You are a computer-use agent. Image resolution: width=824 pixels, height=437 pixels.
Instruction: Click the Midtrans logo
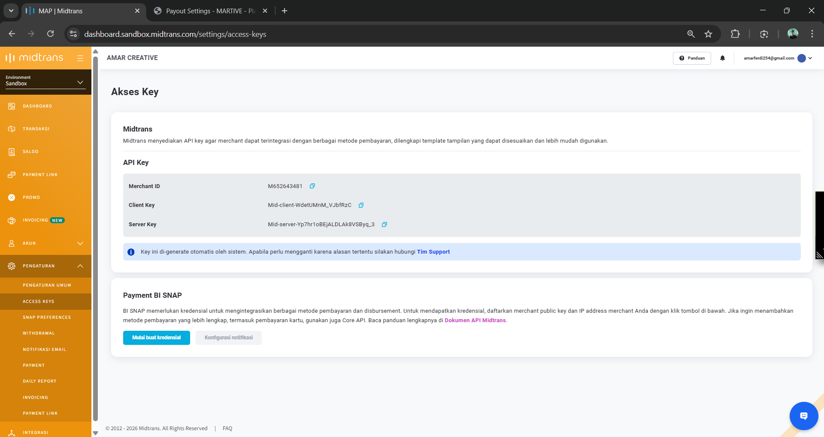coord(34,58)
